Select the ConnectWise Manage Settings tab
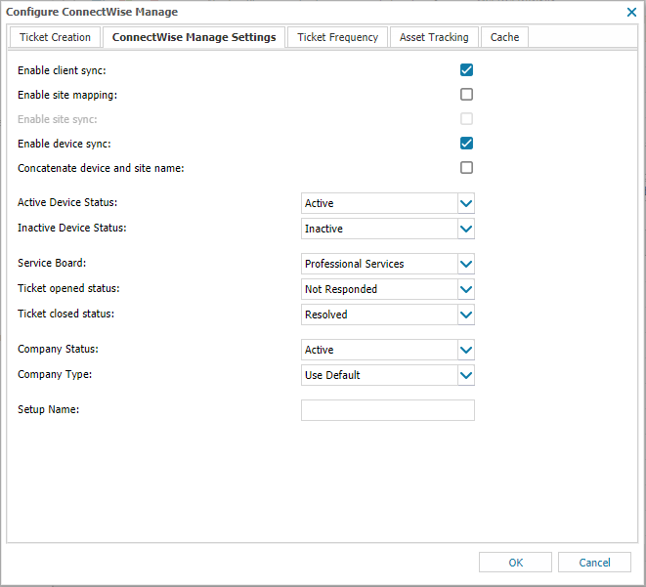This screenshot has height=587, width=646. (x=194, y=37)
